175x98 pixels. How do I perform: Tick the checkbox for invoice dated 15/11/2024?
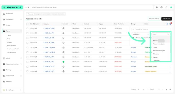pos(27,47)
